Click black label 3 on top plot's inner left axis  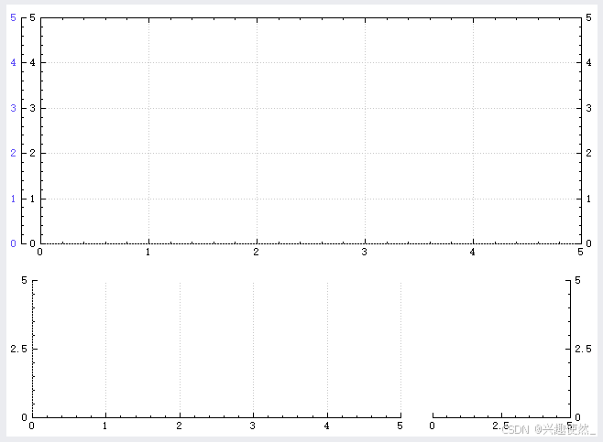pyautogui.click(x=32, y=108)
